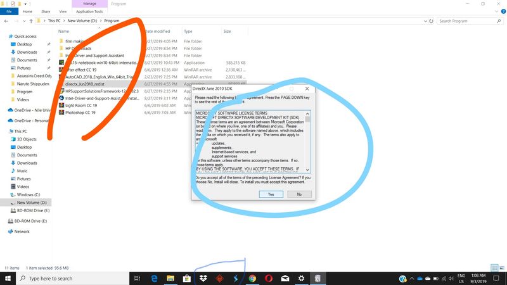Select Windows (C:) drive in sidebar
Screen dimensions: 507x285
pos(29,194)
